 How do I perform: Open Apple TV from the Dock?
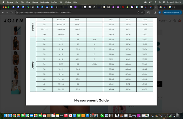[x=62, y=115]
